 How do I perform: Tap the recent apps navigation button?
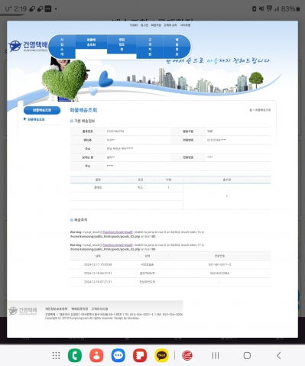(216, 355)
